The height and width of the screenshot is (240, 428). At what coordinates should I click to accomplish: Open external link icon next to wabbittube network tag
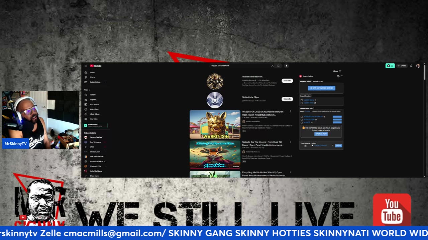[x=324, y=117]
